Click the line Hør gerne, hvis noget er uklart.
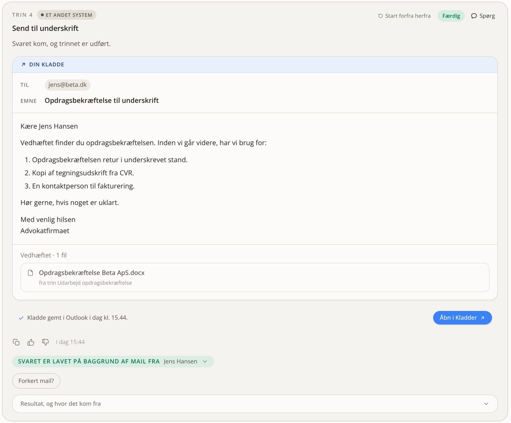Viewport: 511px width, 423px height. click(x=70, y=203)
